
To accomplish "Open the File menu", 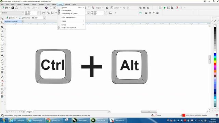I will pos(2,4).
